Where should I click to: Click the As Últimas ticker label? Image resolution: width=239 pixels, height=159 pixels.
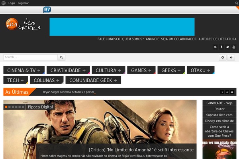coord(17,92)
